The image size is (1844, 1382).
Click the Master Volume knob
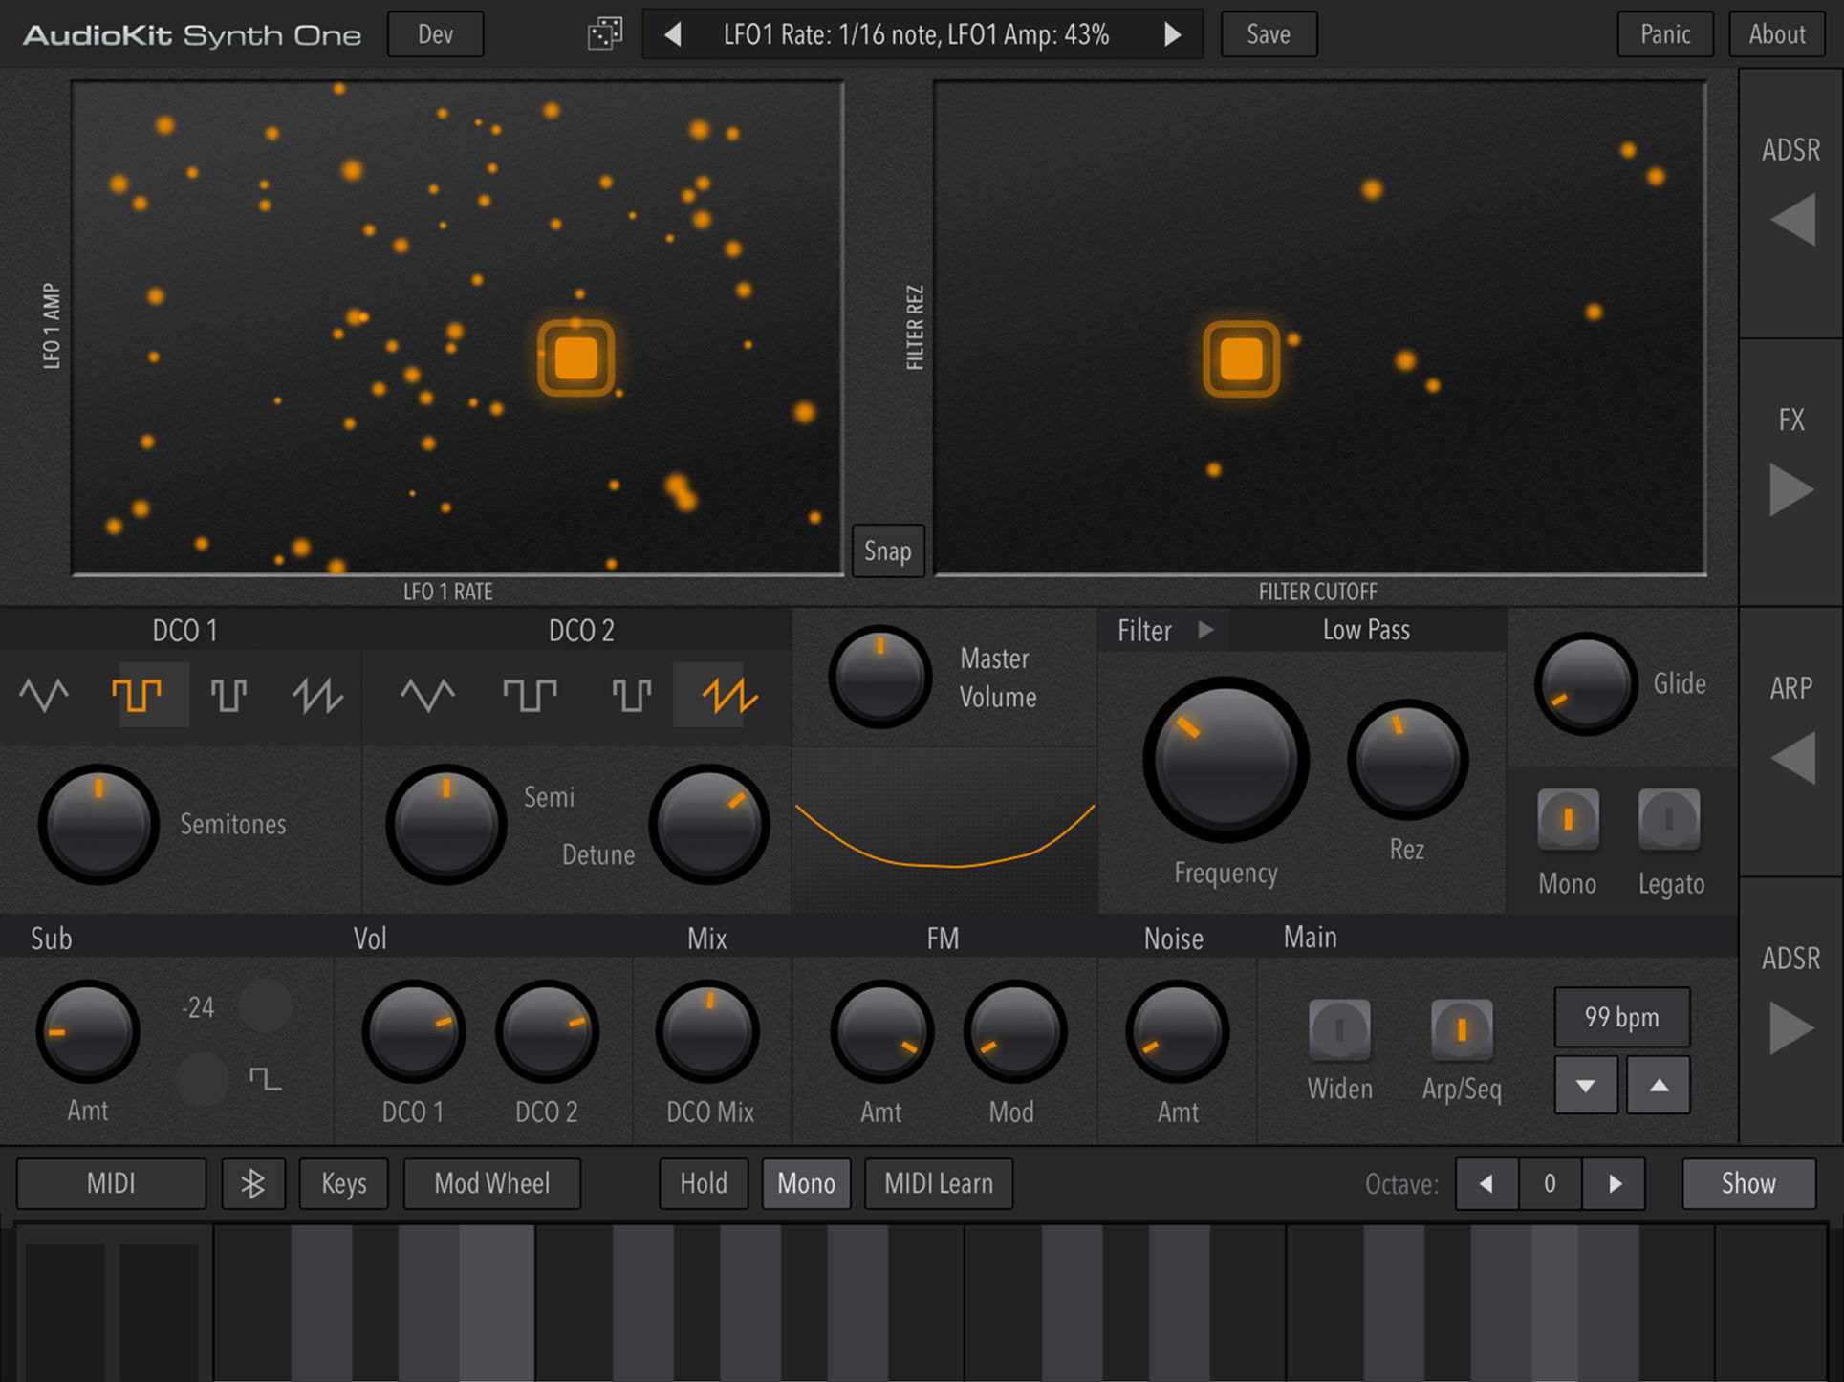click(879, 678)
